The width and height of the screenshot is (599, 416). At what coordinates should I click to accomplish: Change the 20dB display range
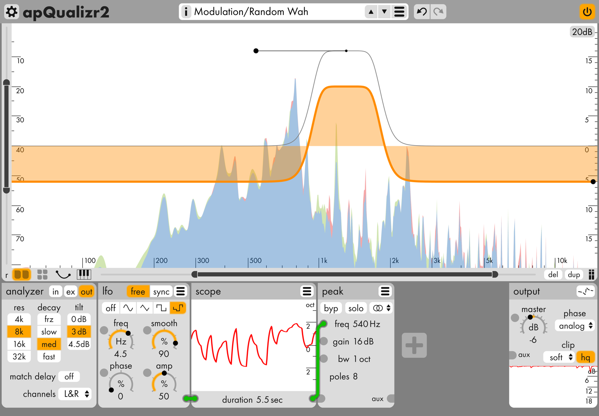pyautogui.click(x=582, y=32)
